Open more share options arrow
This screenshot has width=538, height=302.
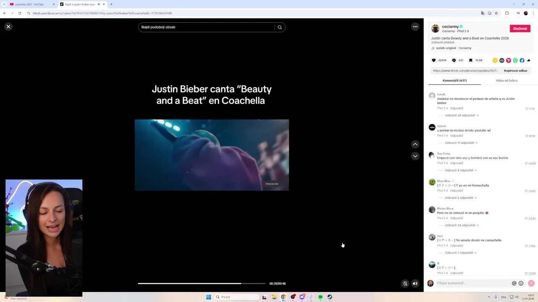[529, 60]
